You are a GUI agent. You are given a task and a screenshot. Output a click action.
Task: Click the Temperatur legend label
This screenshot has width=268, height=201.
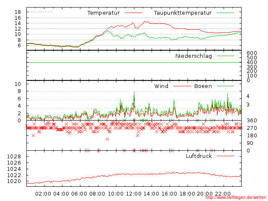coord(103,13)
